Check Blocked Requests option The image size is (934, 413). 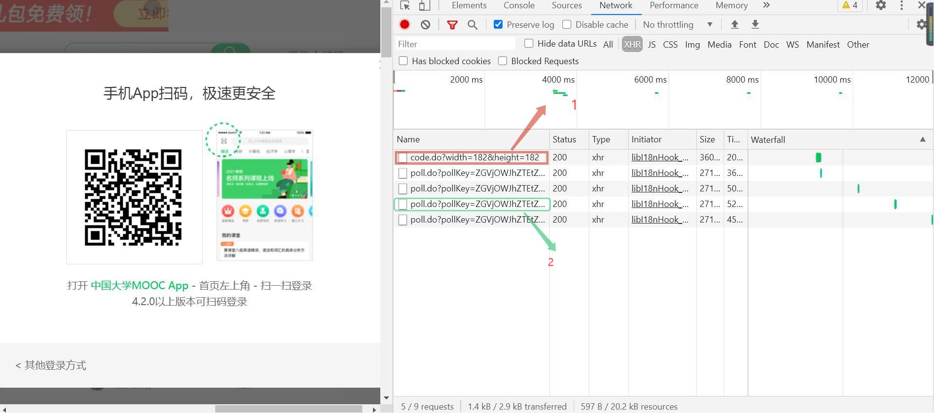pyautogui.click(x=503, y=61)
